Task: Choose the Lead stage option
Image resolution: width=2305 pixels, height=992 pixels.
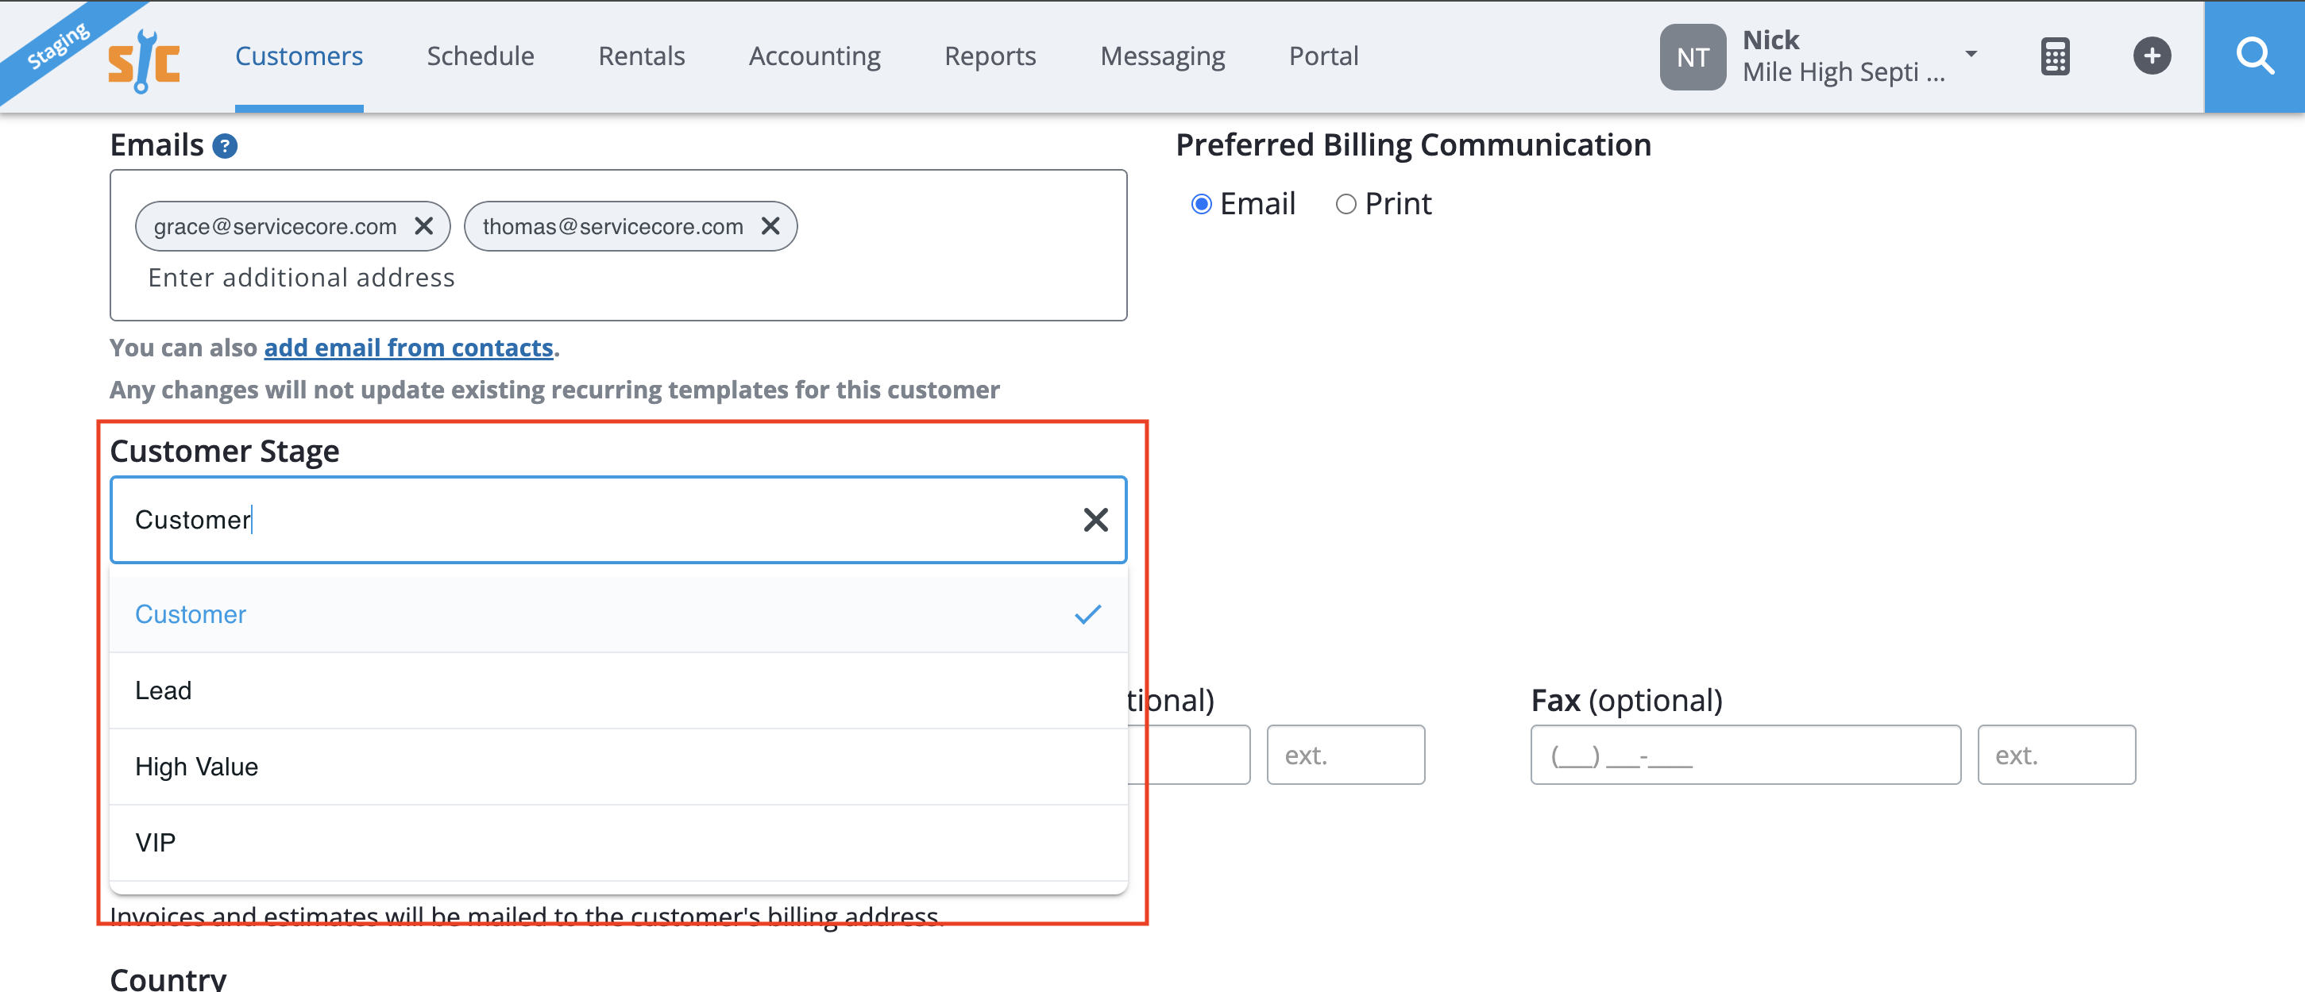Action: coord(617,690)
